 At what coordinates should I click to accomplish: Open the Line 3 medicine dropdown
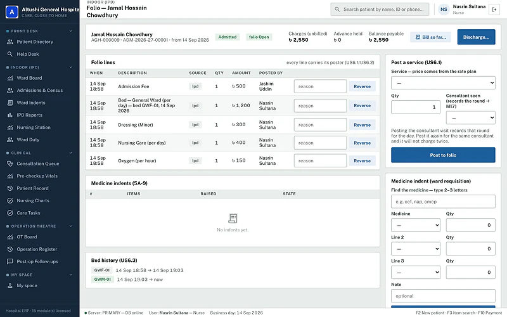click(416, 273)
